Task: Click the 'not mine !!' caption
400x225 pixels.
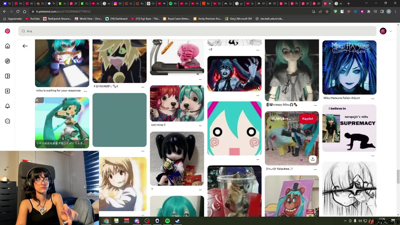Action: (158, 125)
